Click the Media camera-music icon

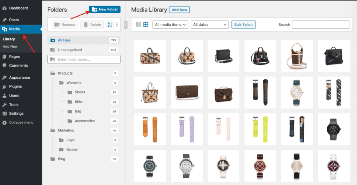click(5, 29)
